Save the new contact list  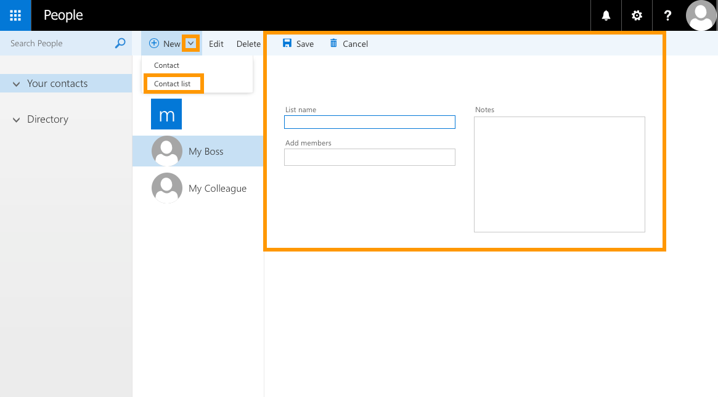[x=298, y=44]
